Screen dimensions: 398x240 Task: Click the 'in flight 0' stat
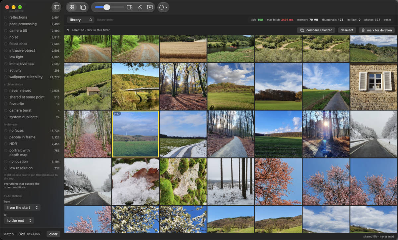point(354,20)
